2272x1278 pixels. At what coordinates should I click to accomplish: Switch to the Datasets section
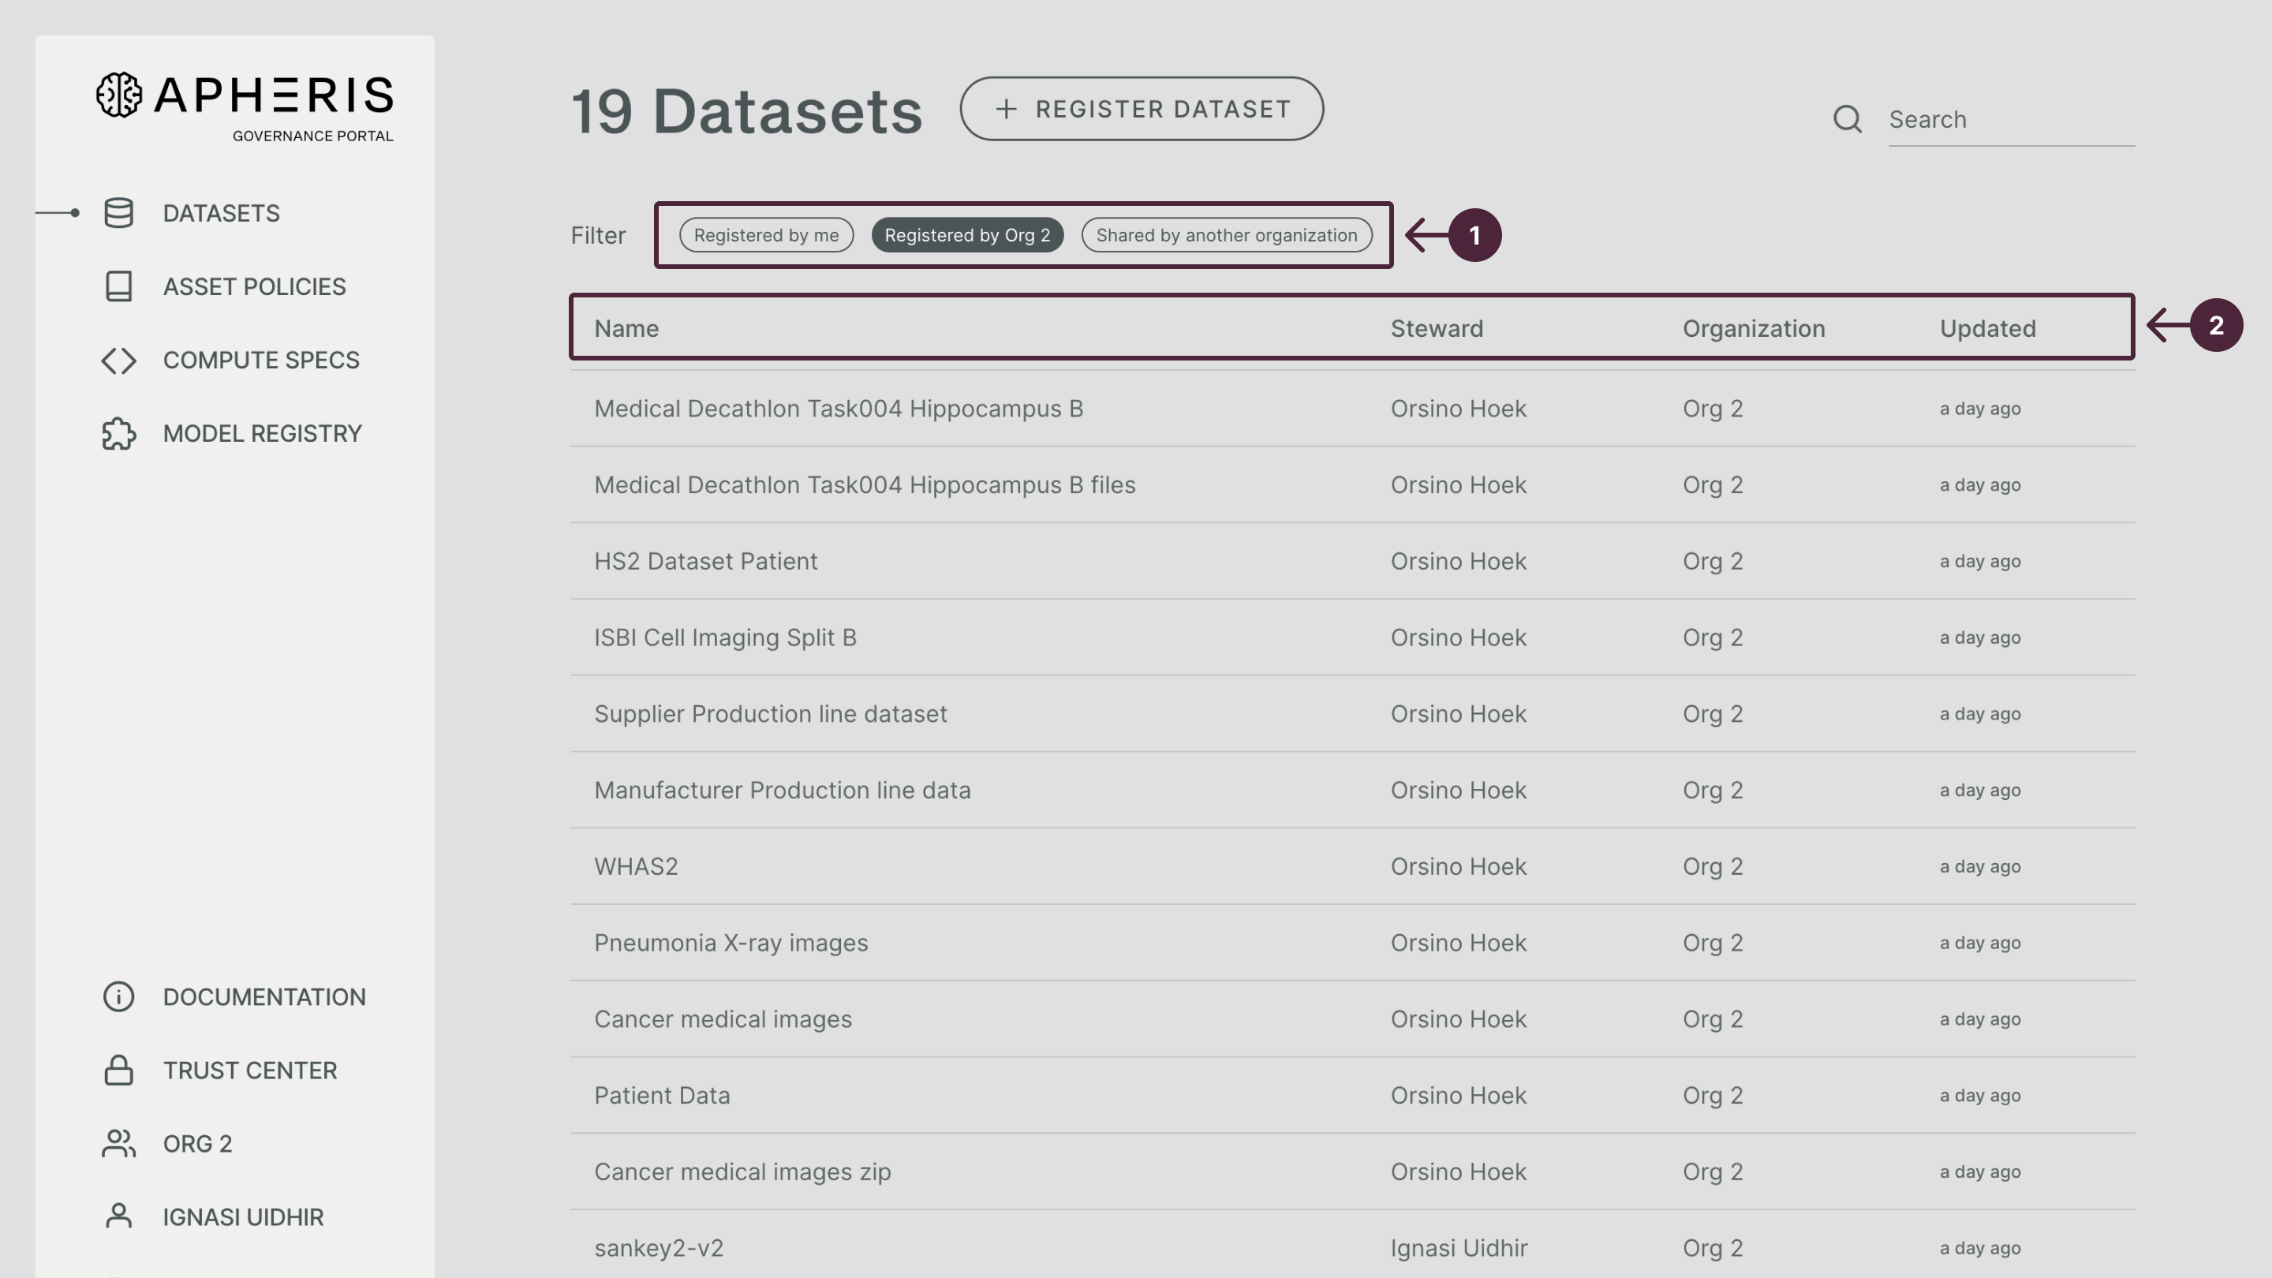pyautogui.click(x=222, y=212)
